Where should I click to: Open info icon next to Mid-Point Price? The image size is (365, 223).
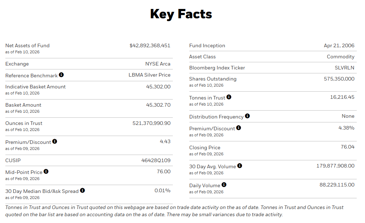click(46, 172)
